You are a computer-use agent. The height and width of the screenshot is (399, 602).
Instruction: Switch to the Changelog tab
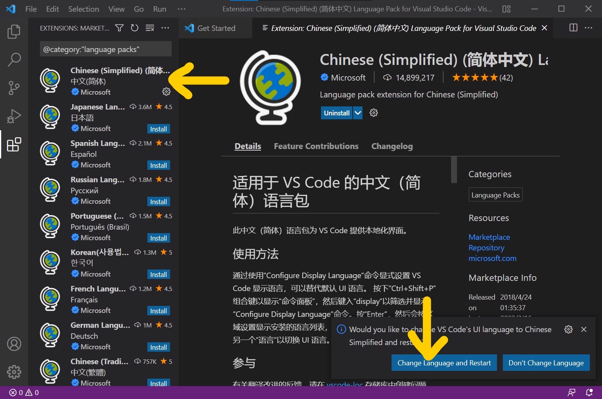tap(392, 146)
